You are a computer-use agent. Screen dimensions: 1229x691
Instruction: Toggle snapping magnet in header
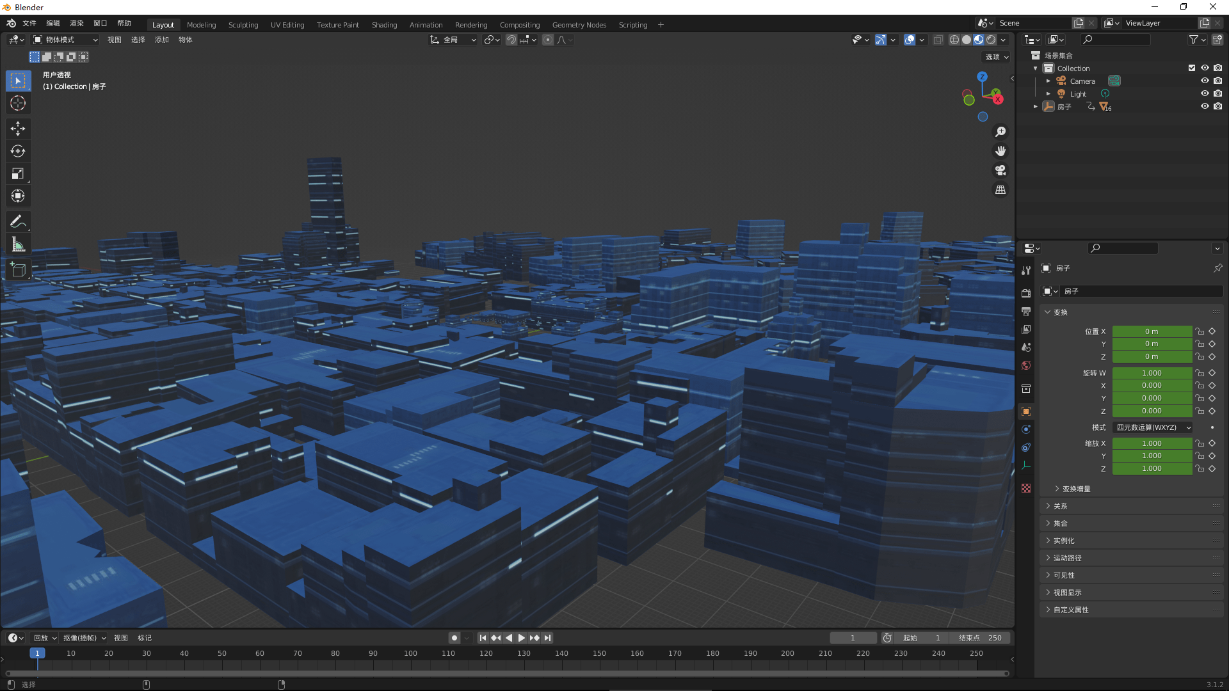(511, 40)
